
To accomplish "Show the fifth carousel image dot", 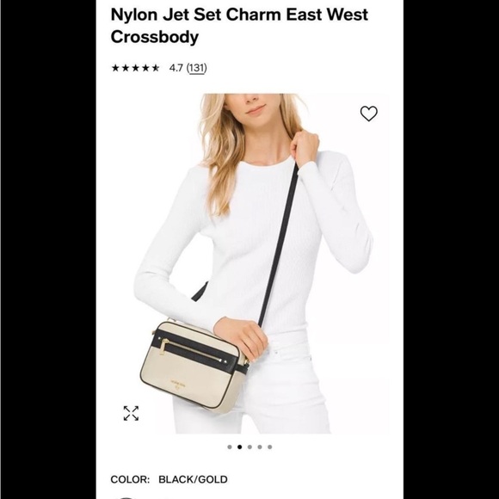I will click(269, 447).
